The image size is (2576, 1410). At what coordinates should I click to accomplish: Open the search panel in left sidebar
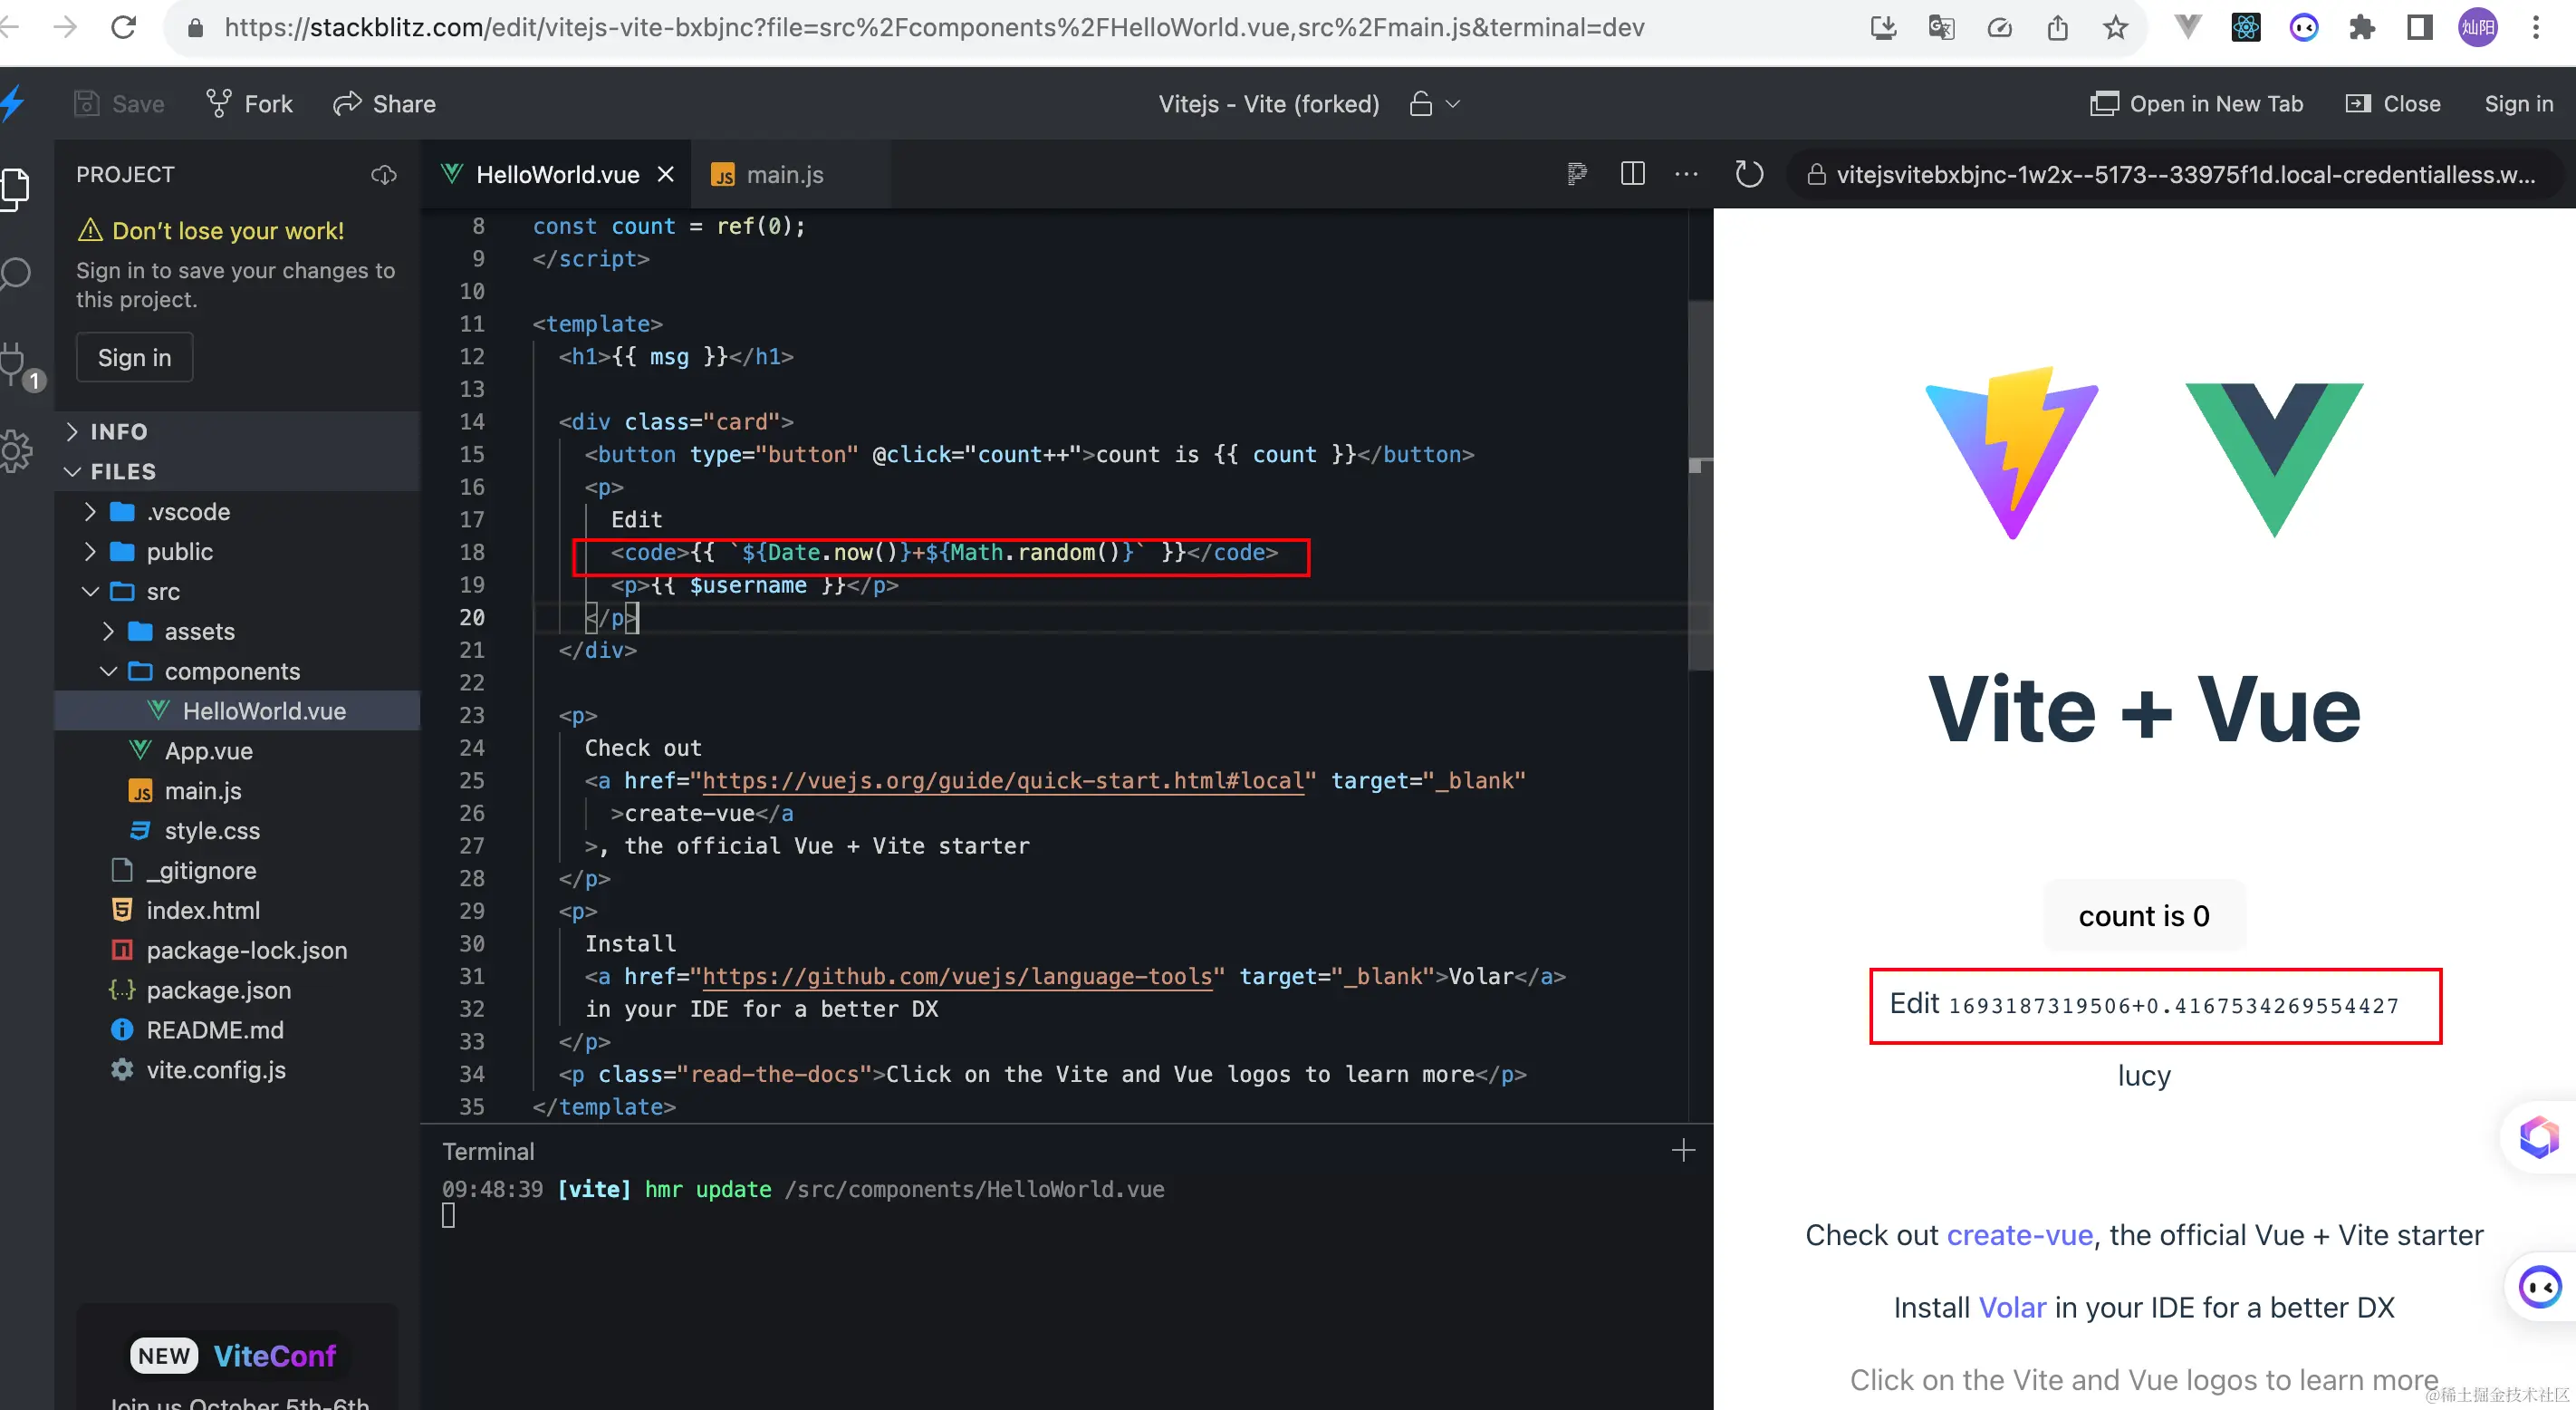pos(16,273)
